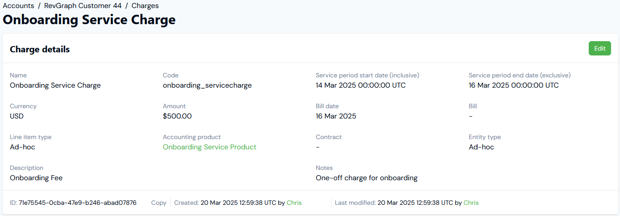Click the service period end date value

[x=514, y=85]
